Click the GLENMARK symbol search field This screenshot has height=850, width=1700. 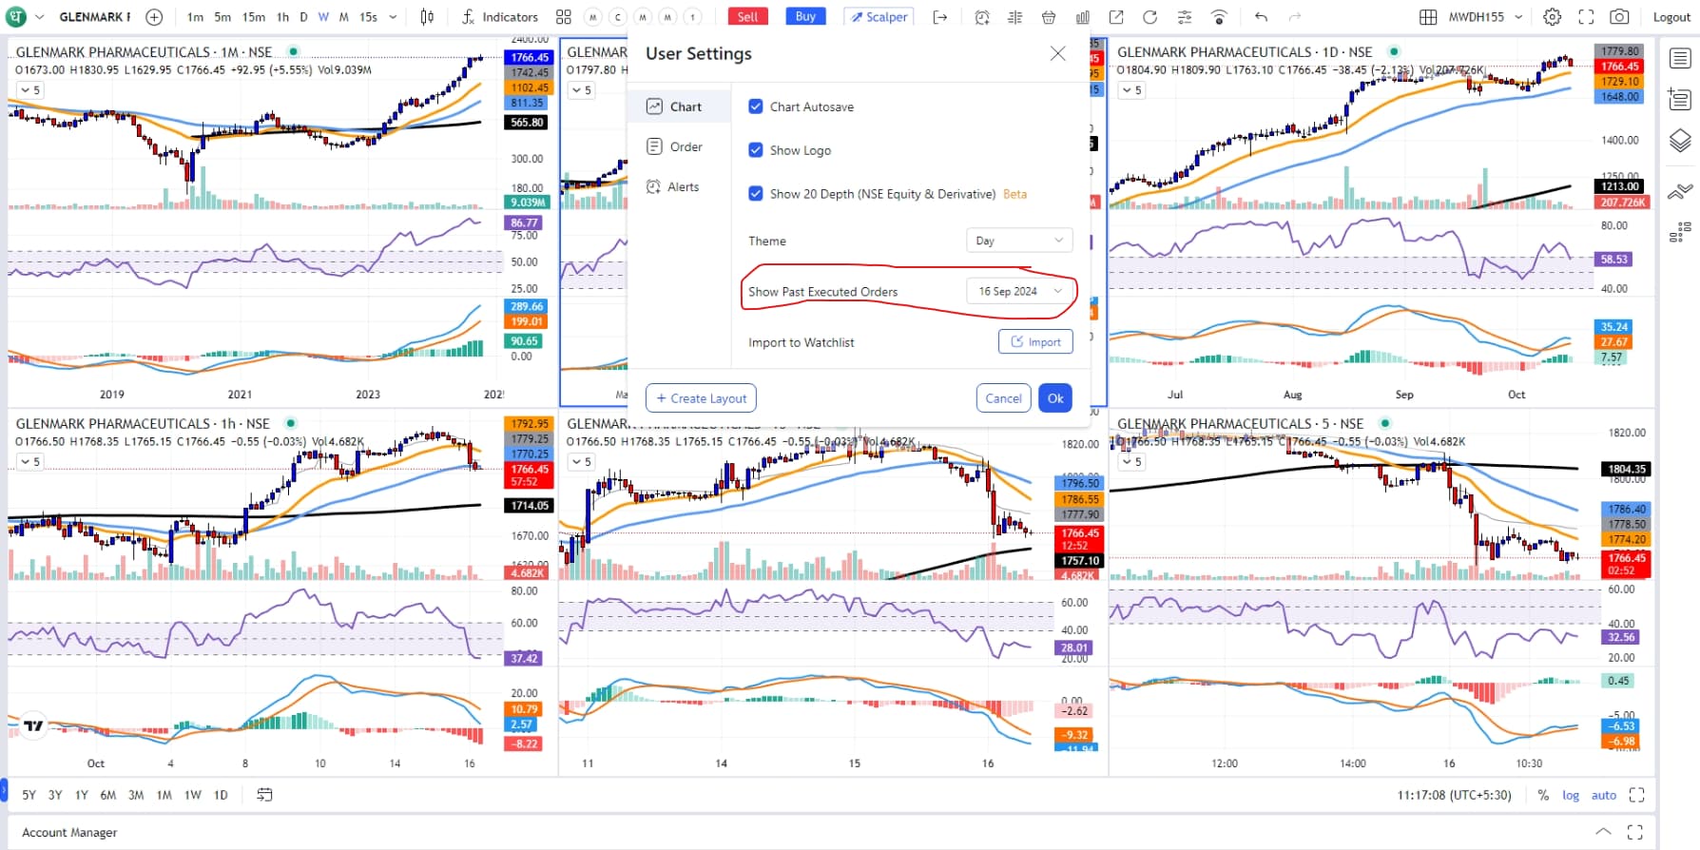(x=95, y=17)
